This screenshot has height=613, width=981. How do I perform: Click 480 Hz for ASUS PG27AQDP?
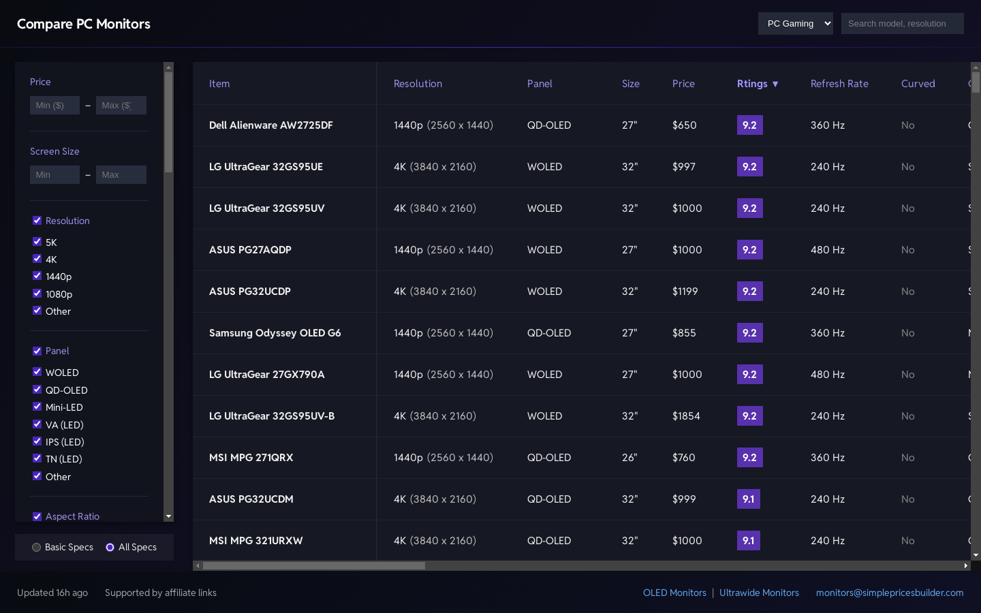(827, 250)
